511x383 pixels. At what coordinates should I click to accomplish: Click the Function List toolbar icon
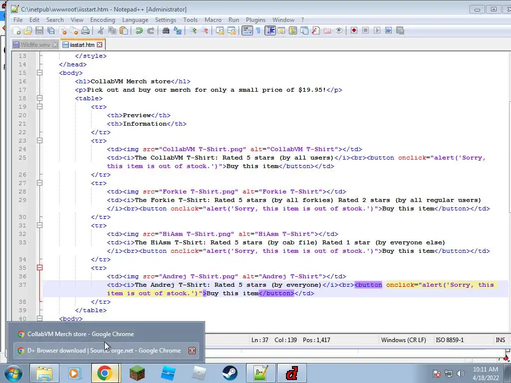click(x=316, y=30)
